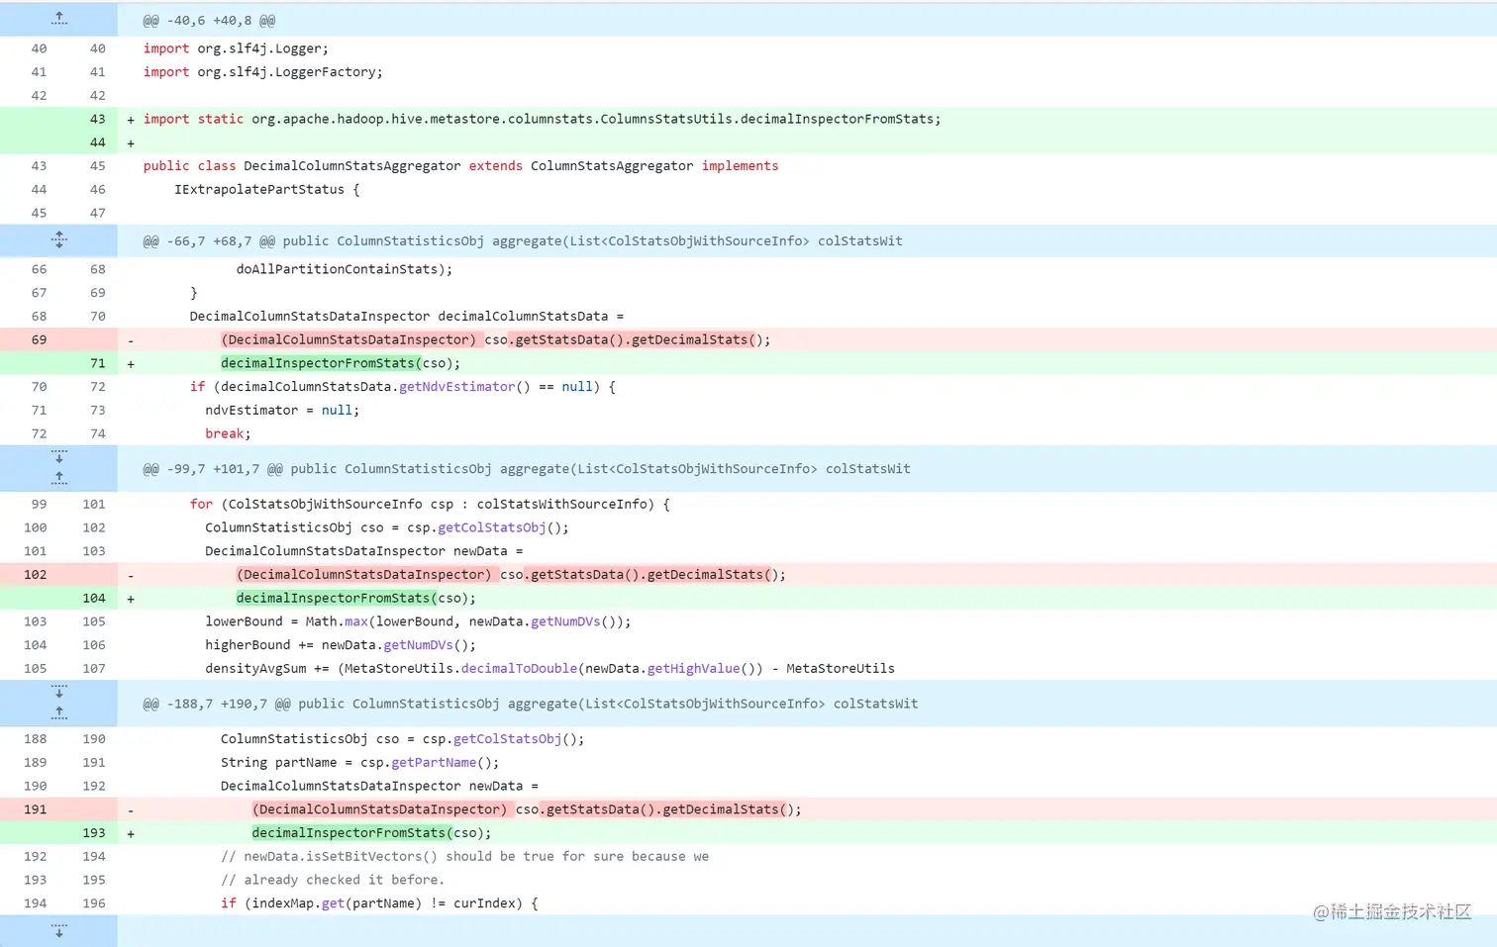1497x947 pixels.
Task: Click "ColumnStatisticsObj cso" line at new line 102
Action: point(387,528)
